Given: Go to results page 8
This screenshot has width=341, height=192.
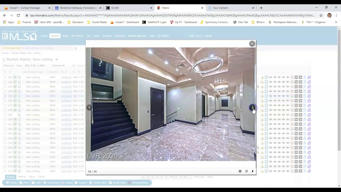Looking at the screenshot, I should [x=176, y=177].
